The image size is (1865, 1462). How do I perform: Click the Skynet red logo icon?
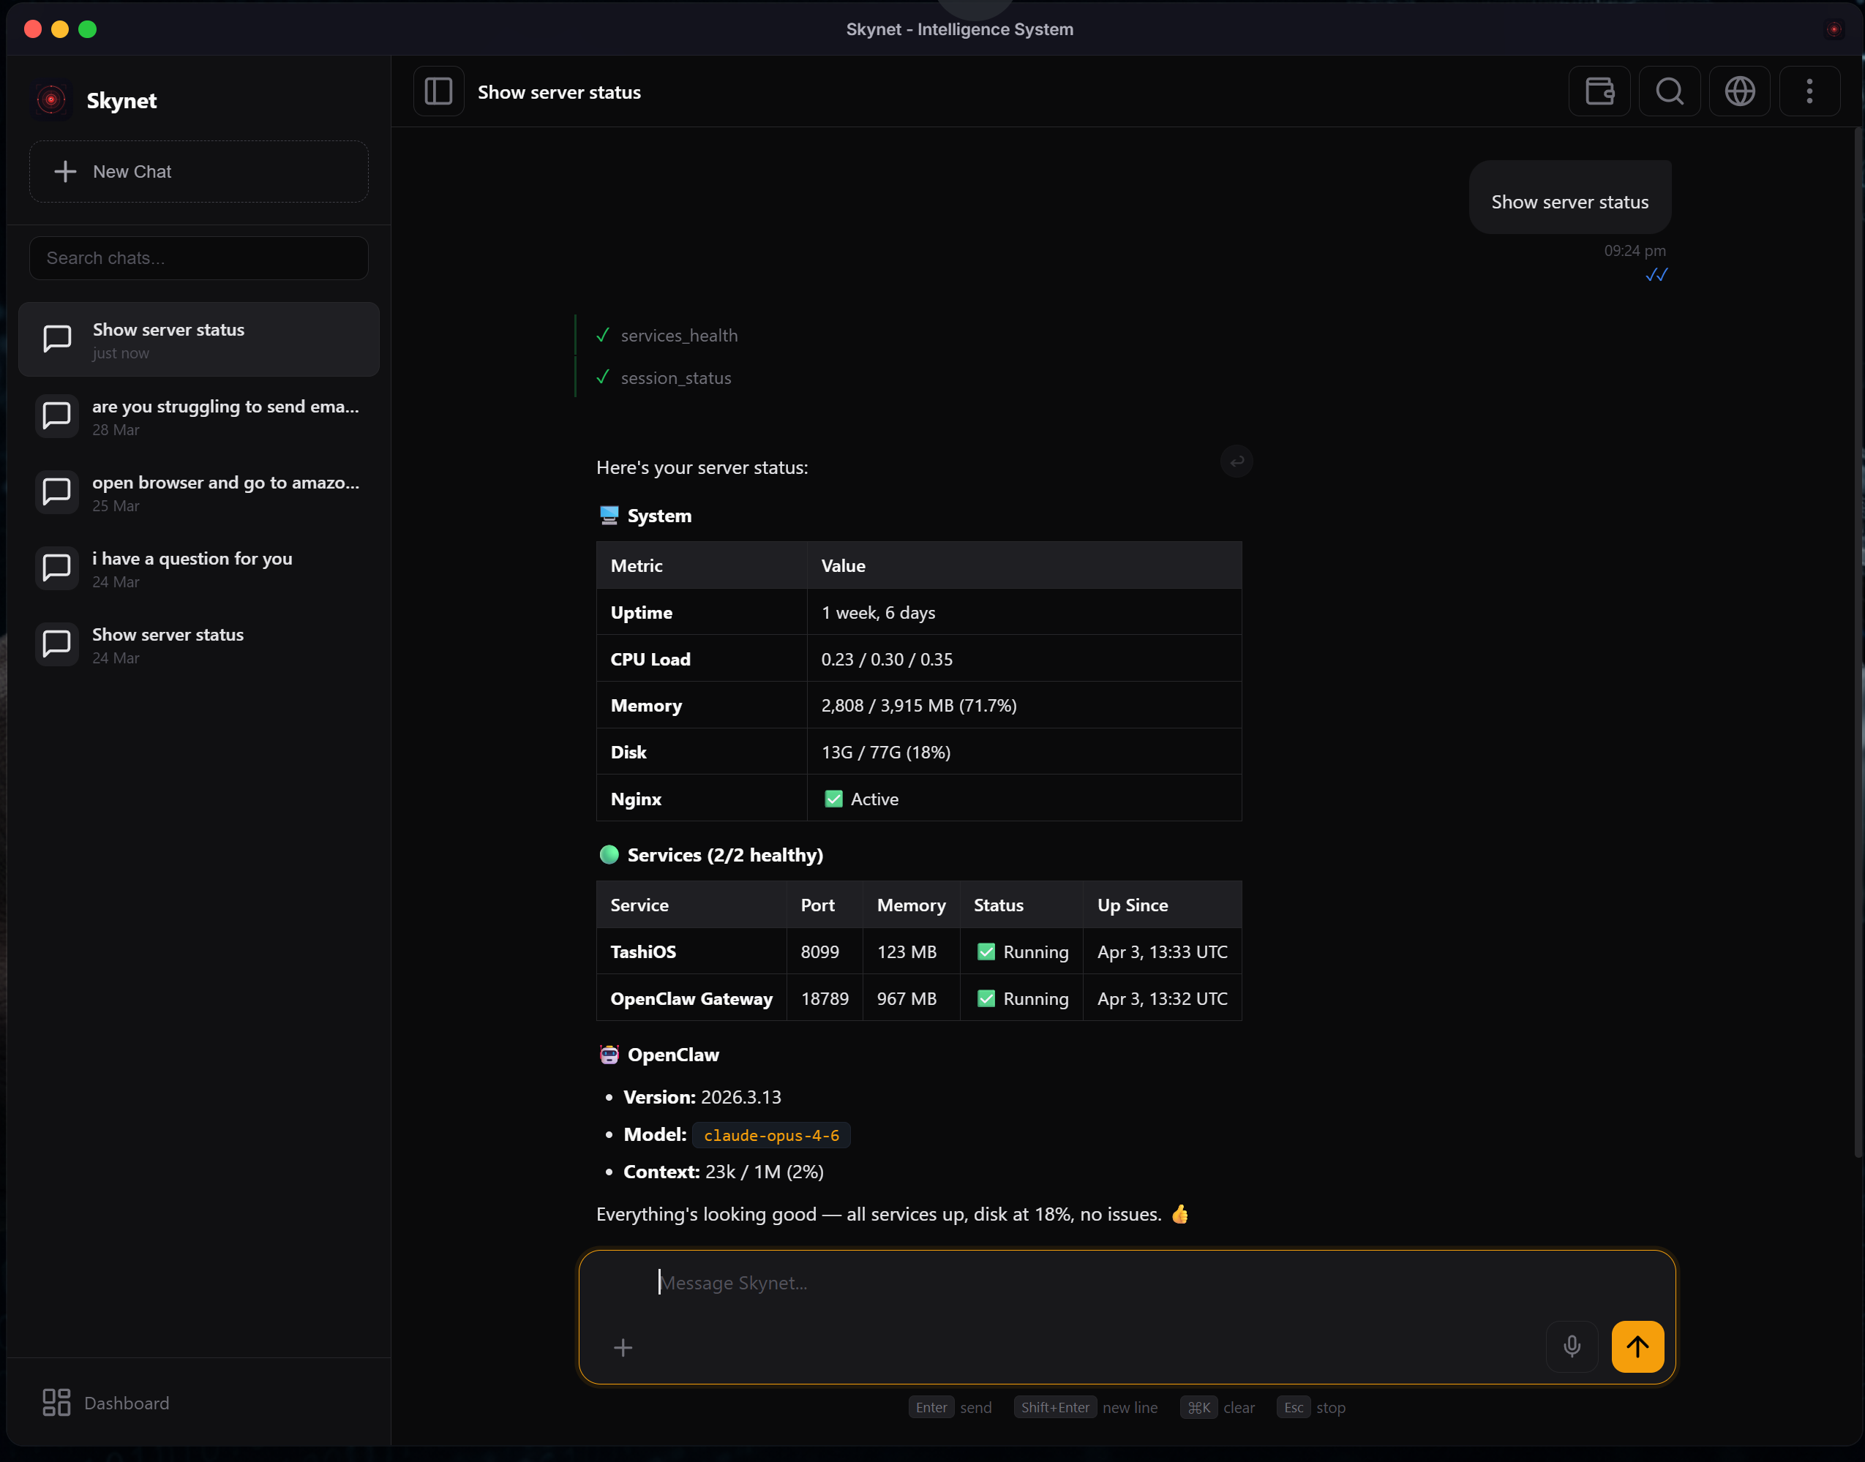51,100
